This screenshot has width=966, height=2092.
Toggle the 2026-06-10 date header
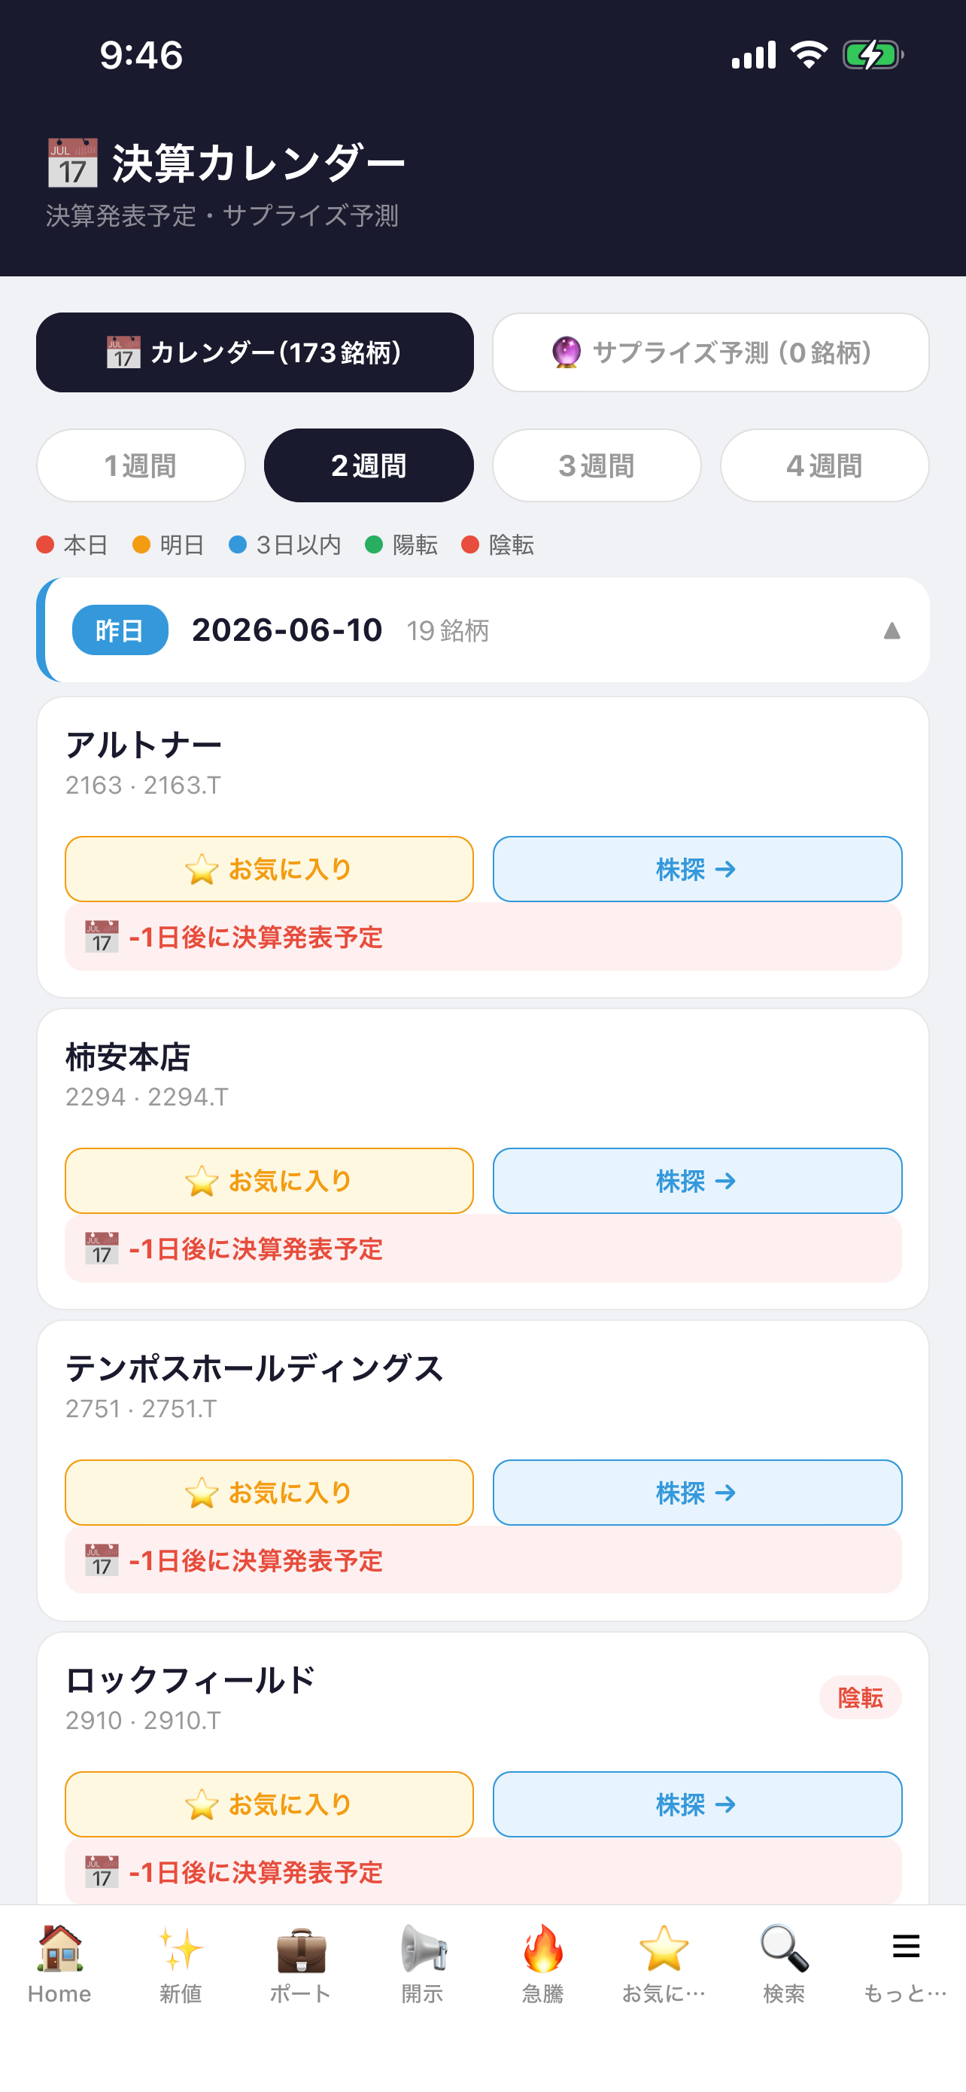(484, 630)
